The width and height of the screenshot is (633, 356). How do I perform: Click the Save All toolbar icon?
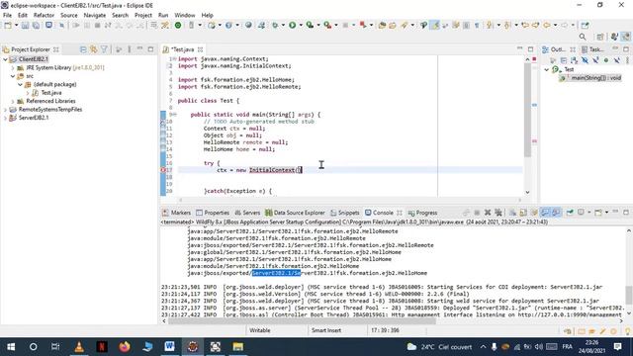(36, 25)
